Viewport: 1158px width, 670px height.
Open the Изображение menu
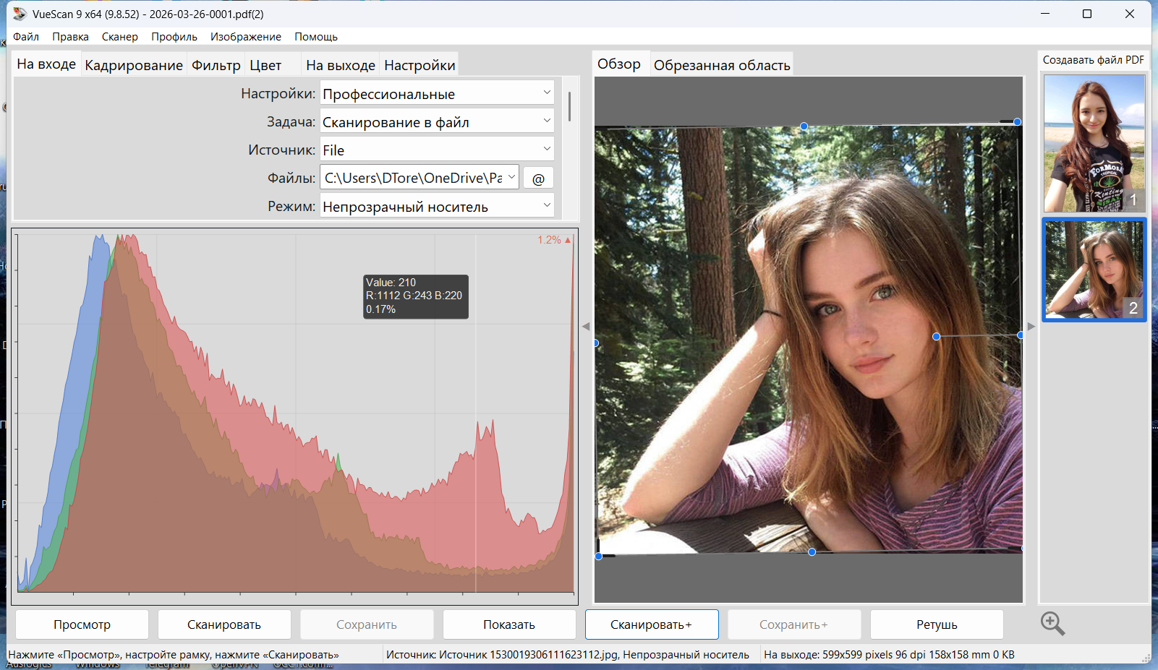tap(245, 37)
